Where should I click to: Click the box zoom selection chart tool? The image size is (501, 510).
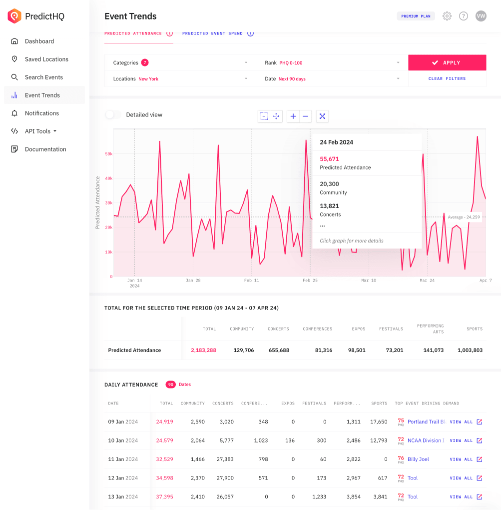[x=264, y=116]
